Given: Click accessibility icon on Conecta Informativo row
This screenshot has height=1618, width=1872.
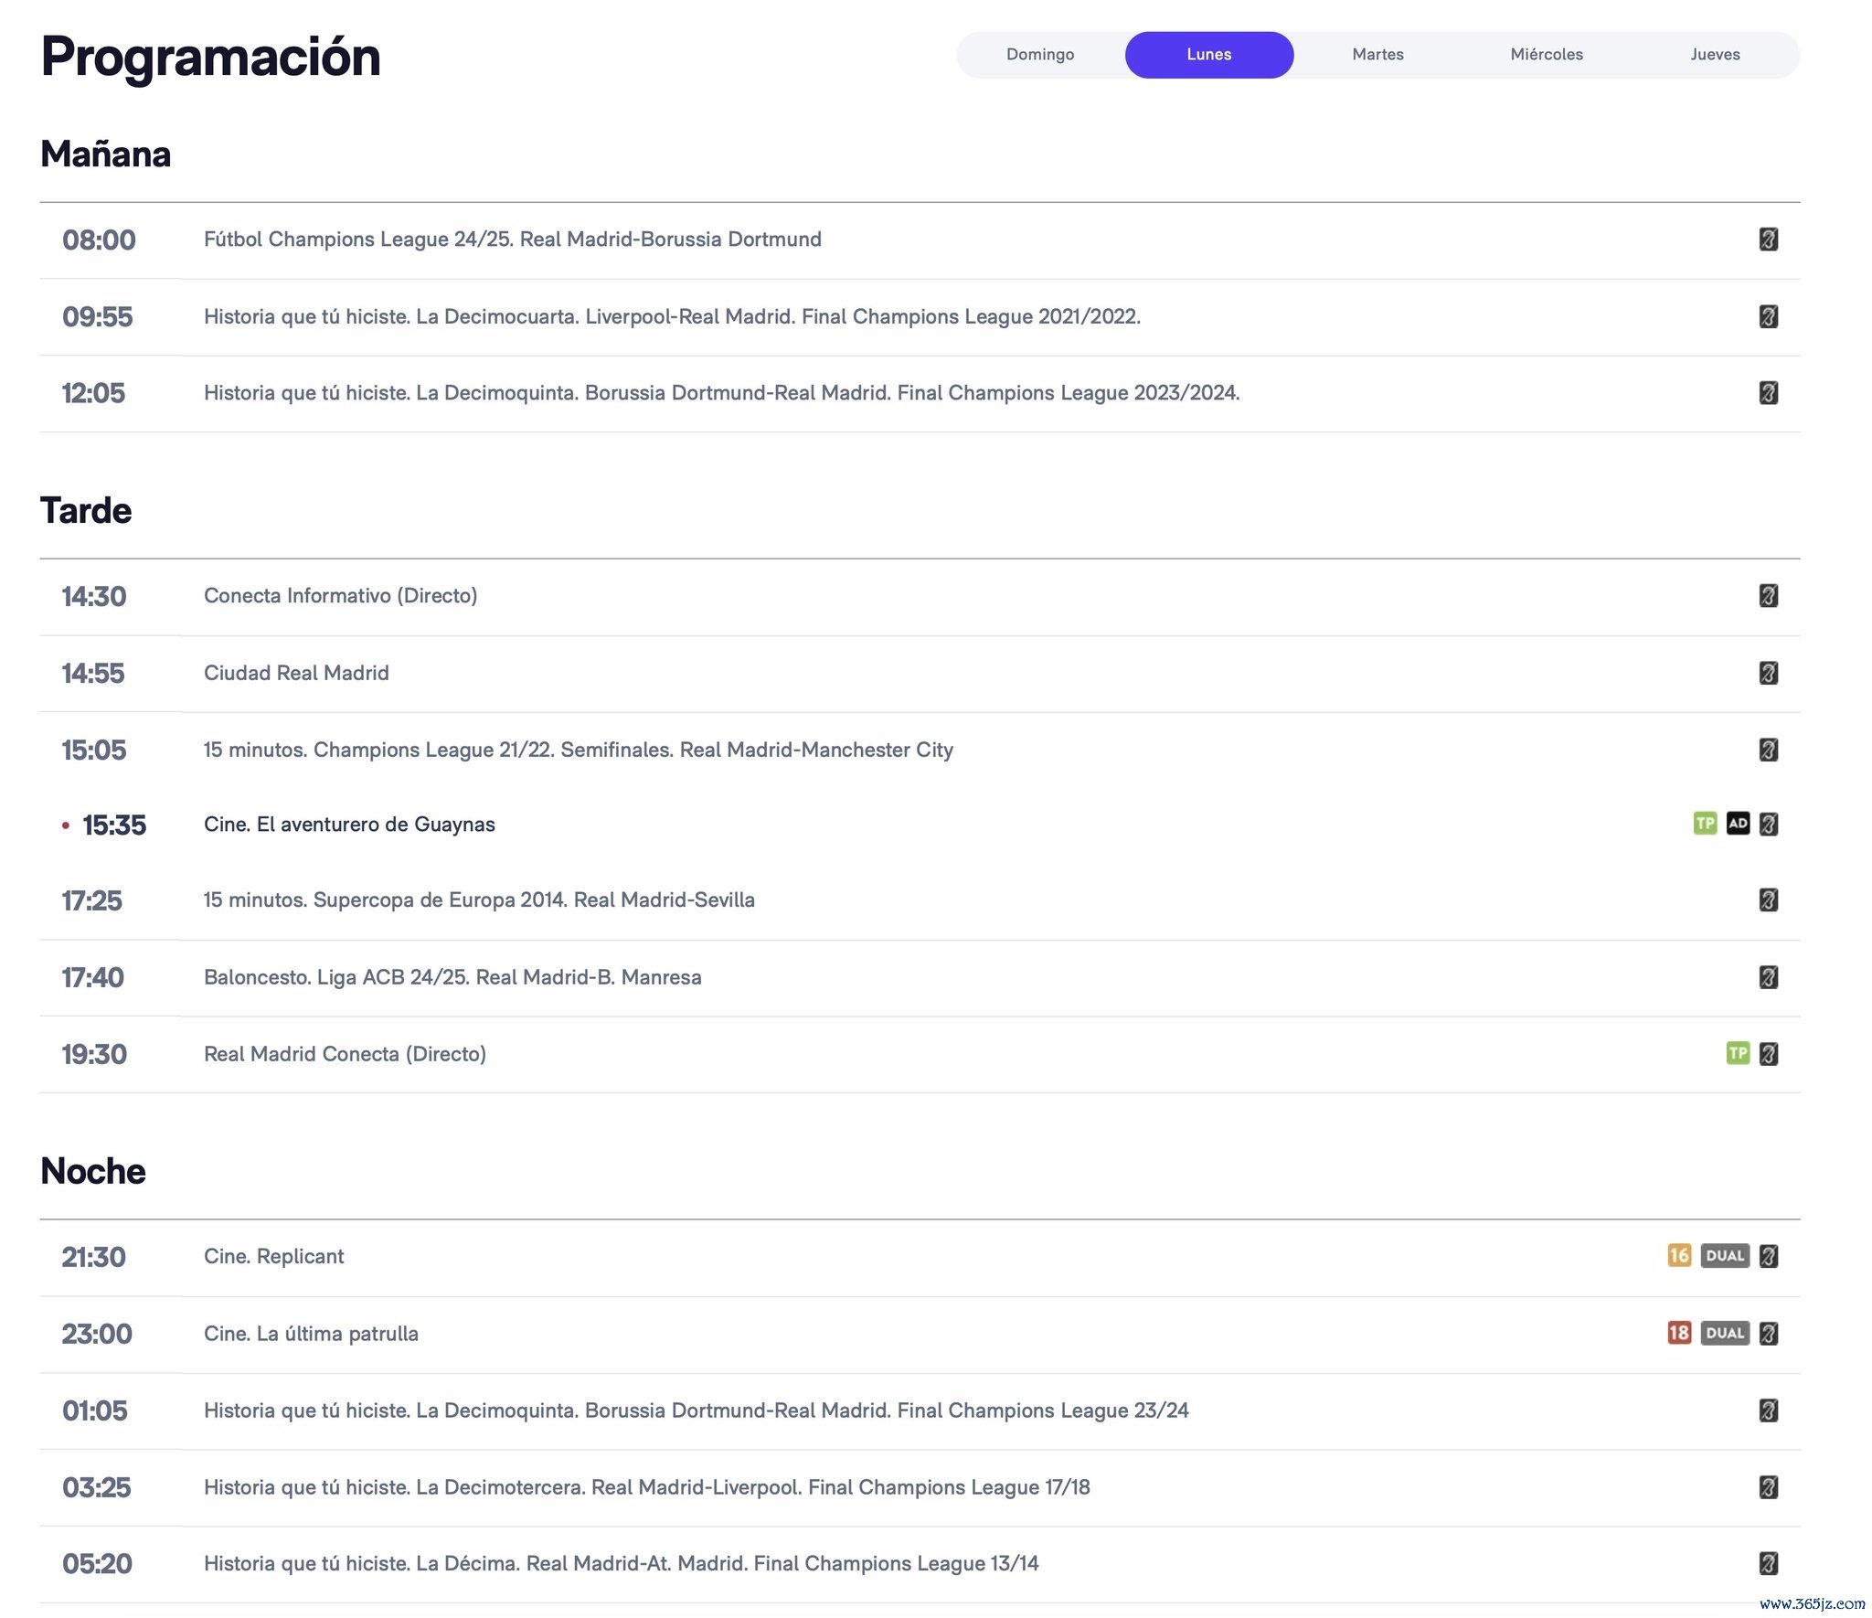Looking at the screenshot, I should [x=1768, y=596].
